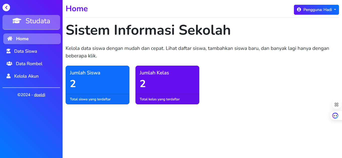Click the graduation cap icon beside Studata
This screenshot has height=158, width=342.
(x=17, y=21)
